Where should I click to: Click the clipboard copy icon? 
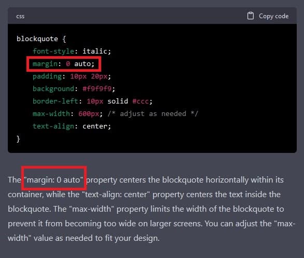pyautogui.click(x=250, y=16)
